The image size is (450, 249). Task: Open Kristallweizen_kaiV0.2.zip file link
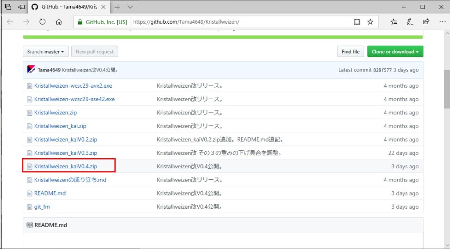[x=66, y=139]
